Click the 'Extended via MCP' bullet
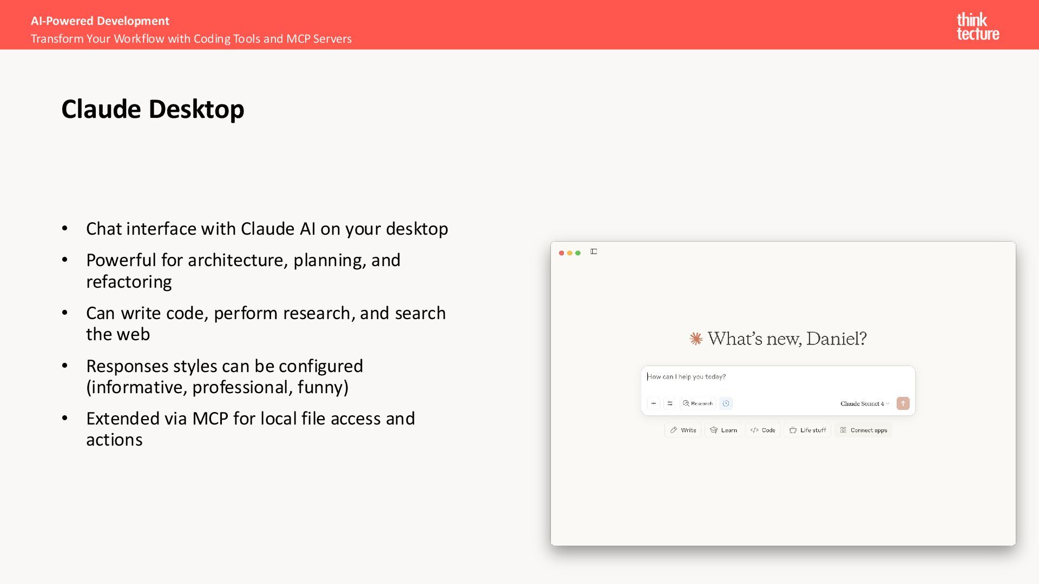 coord(251,429)
